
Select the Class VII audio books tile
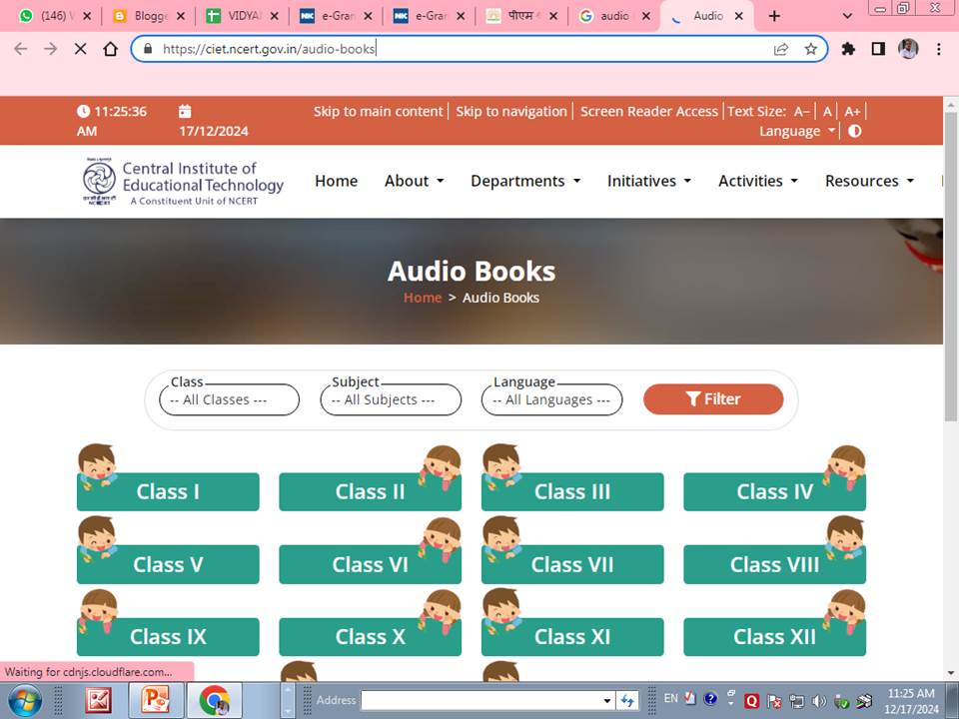572,564
